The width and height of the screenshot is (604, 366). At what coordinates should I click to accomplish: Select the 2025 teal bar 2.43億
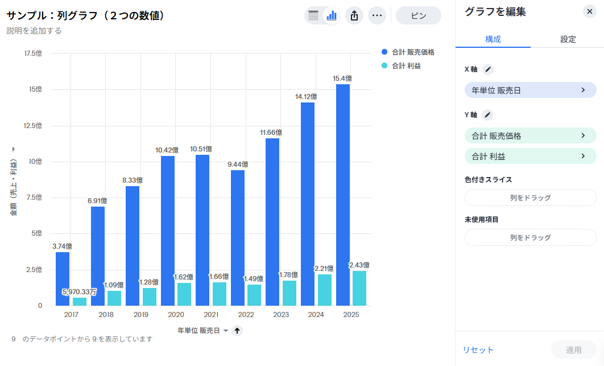(x=359, y=289)
